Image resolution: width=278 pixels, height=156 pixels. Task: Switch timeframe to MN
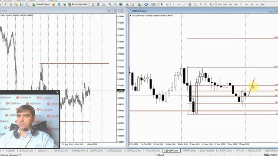[262, 4]
